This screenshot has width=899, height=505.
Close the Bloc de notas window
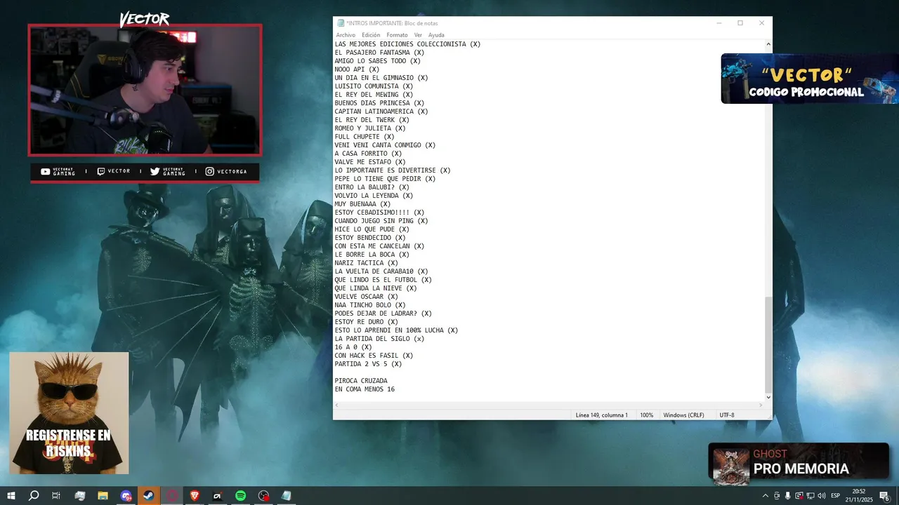tap(761, 23)
